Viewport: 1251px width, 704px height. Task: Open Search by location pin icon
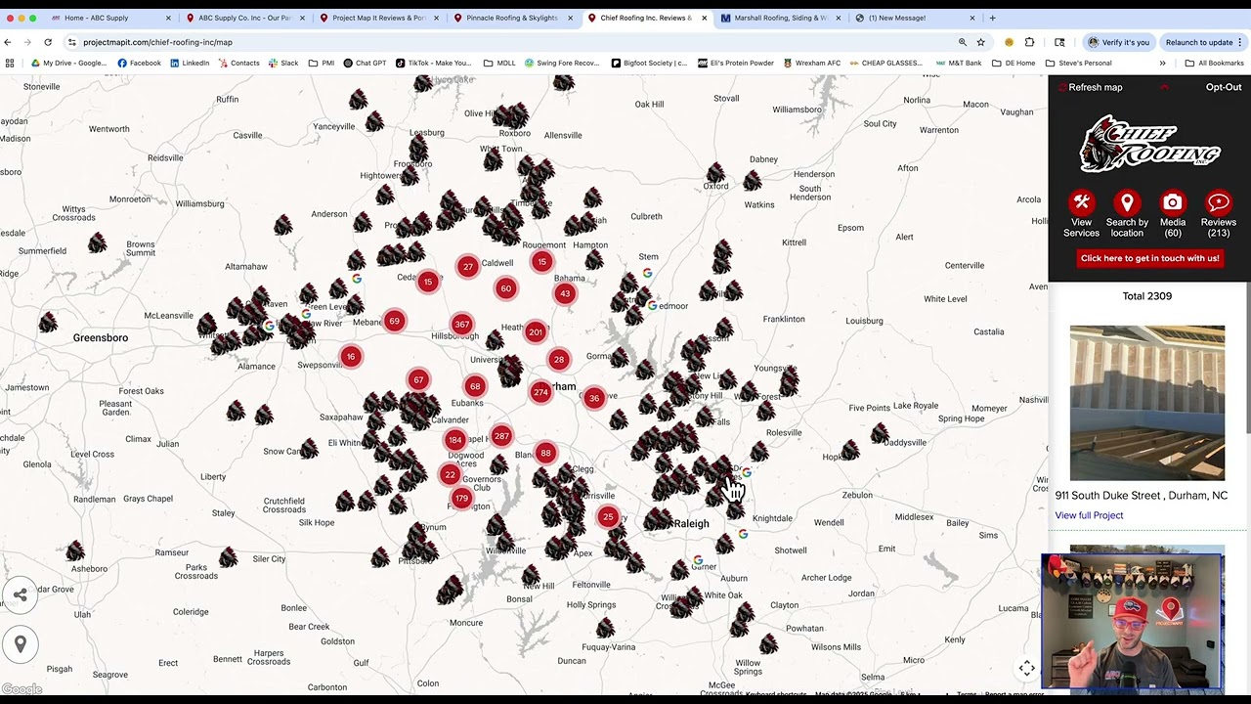coord(1127,202)
